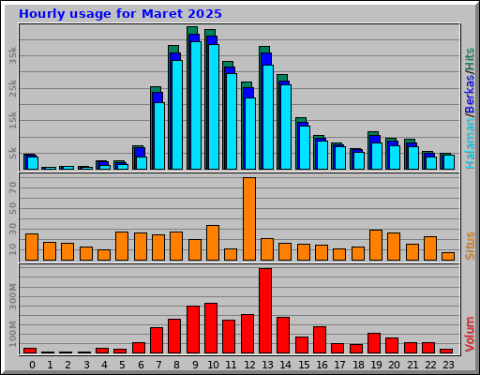
Task: Click the cyan Halaman bar at hour 7
Action: [159, 136]
